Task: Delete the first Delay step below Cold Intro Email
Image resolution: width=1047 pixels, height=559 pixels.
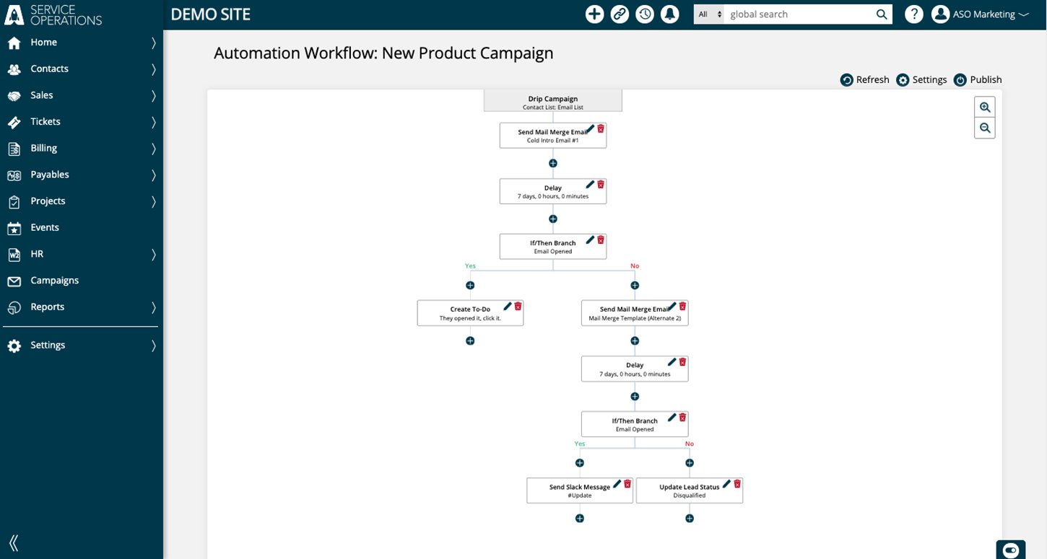Action: 601,184
